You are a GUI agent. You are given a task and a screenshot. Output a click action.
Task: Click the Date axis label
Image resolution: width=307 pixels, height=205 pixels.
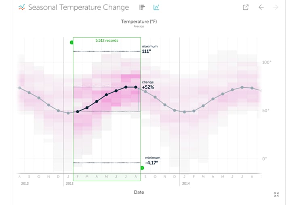coord(139,192)
